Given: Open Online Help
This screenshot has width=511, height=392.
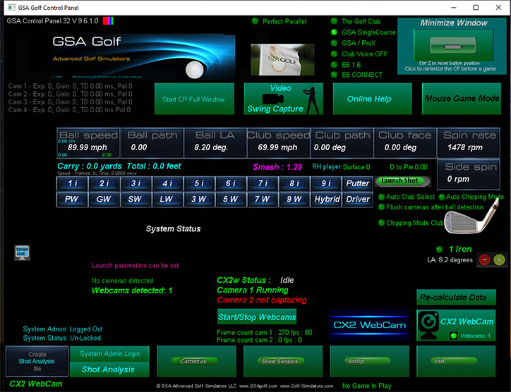Looking at the screenshot, I should (x=372, y=99).
